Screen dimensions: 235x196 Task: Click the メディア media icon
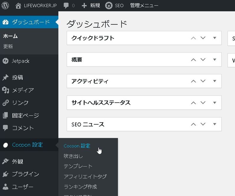5,90
